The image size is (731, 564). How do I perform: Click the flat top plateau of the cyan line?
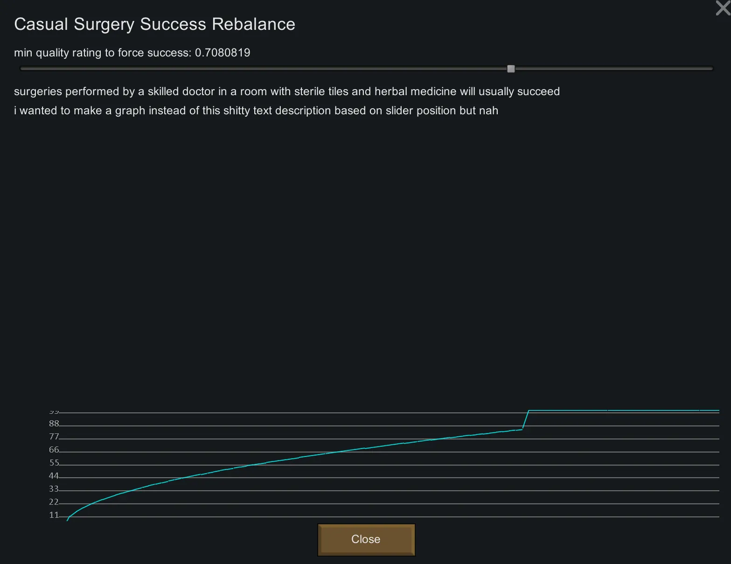pos(620,411)
